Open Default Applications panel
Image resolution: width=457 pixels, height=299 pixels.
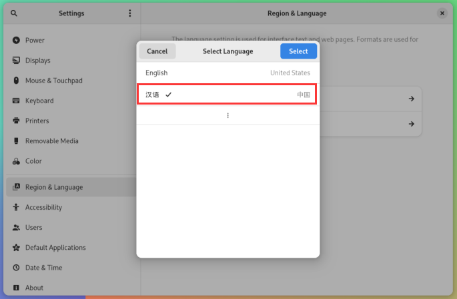[x=55, y=248]
